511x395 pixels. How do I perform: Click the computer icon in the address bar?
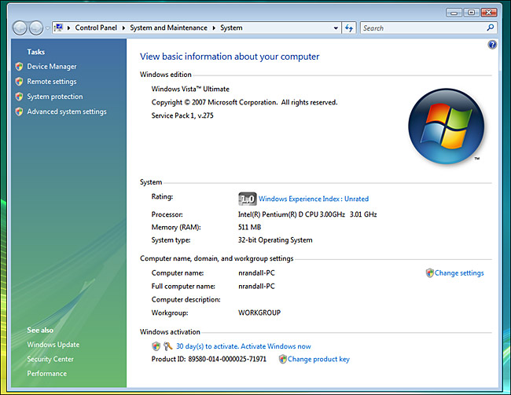[59, 28]
